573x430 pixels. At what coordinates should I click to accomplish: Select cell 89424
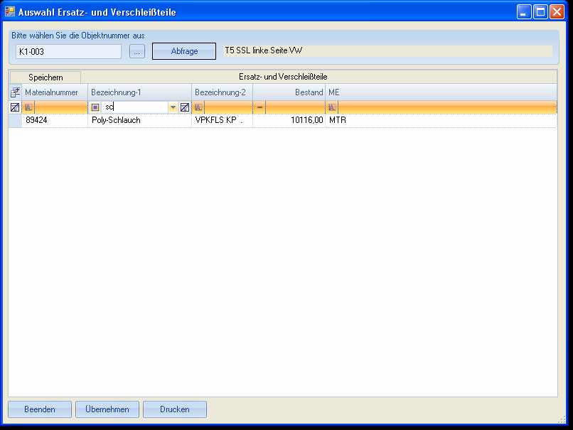coord(55,120)
